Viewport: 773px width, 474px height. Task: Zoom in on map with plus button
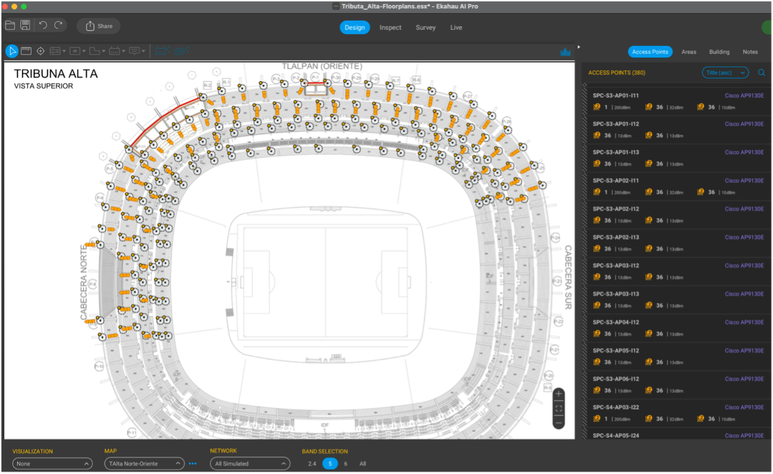click(x=558, y=394)
